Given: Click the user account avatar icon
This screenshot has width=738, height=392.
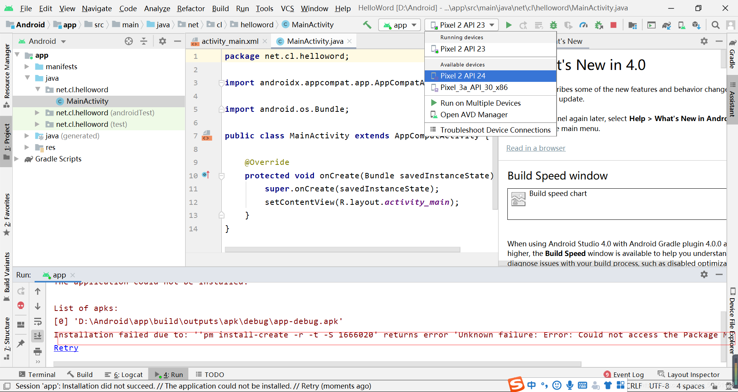Looking at the screenshot, I should coord(730,25).
